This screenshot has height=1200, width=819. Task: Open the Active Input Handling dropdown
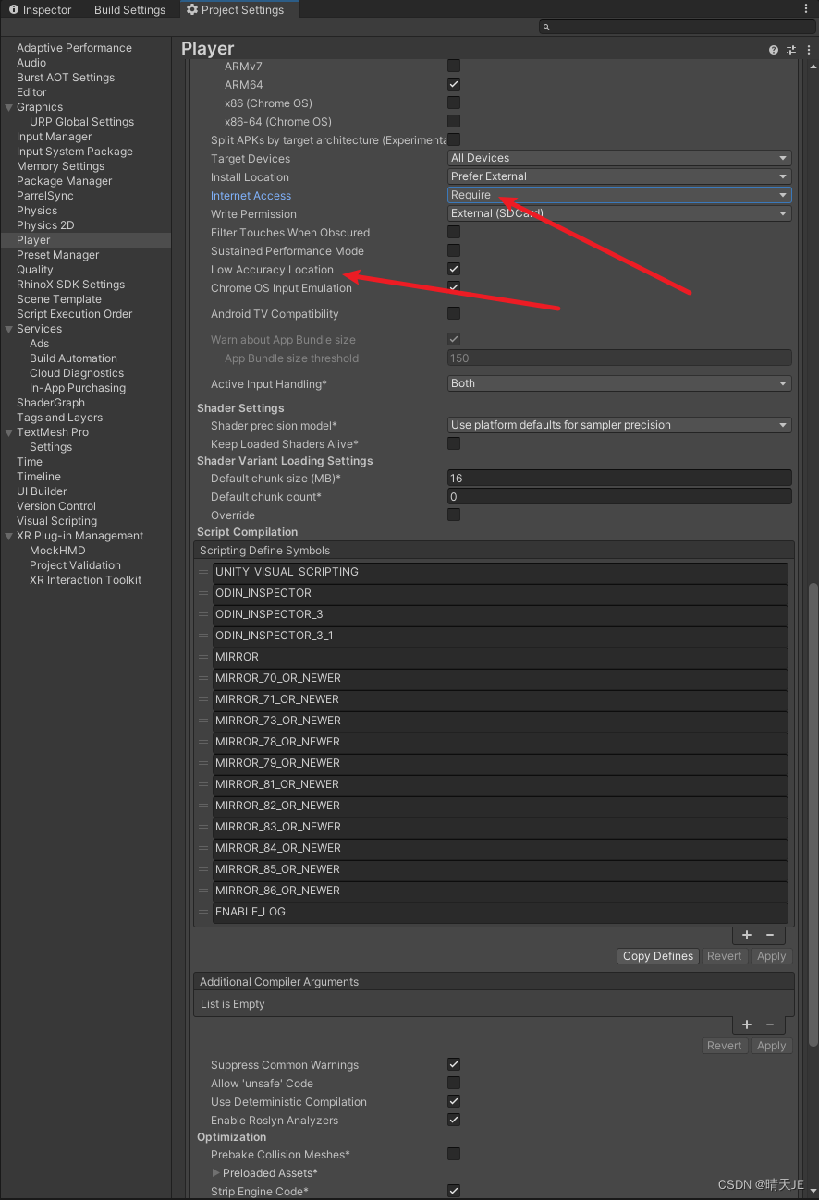click(x=618, y=383)
